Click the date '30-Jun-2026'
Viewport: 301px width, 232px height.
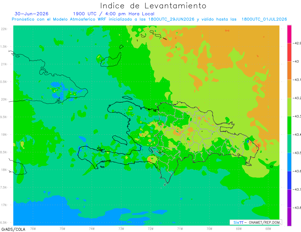[x=31, y=14]
